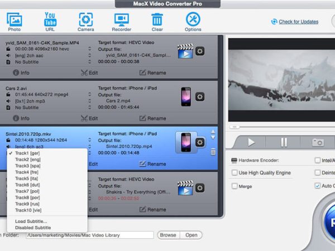Toggle the Deinterlacing checkbox
335x251 pixels.
pos(318,172)
